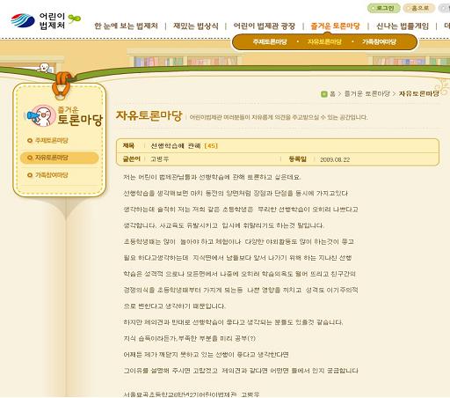Open 어린이 법제관 광장 menu
The width and height of the screenshot is (450, 398).
coord(265,26)
